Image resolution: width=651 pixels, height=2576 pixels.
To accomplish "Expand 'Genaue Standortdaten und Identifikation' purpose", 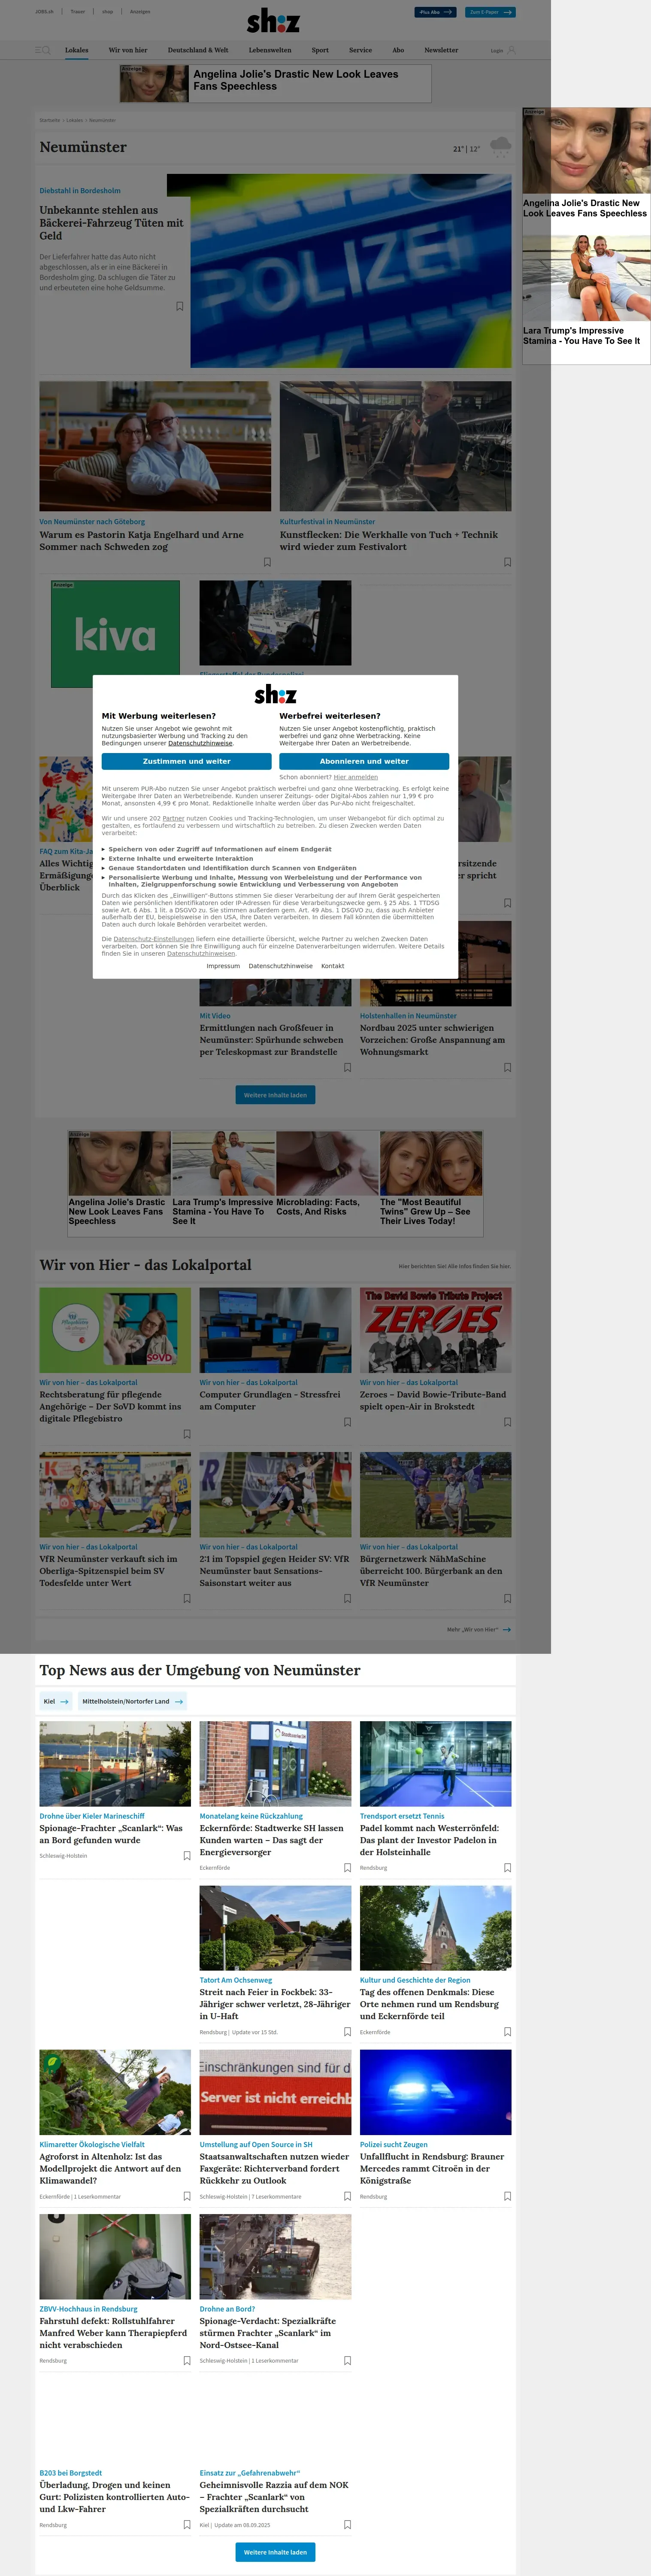I will (x=229, y=868).
